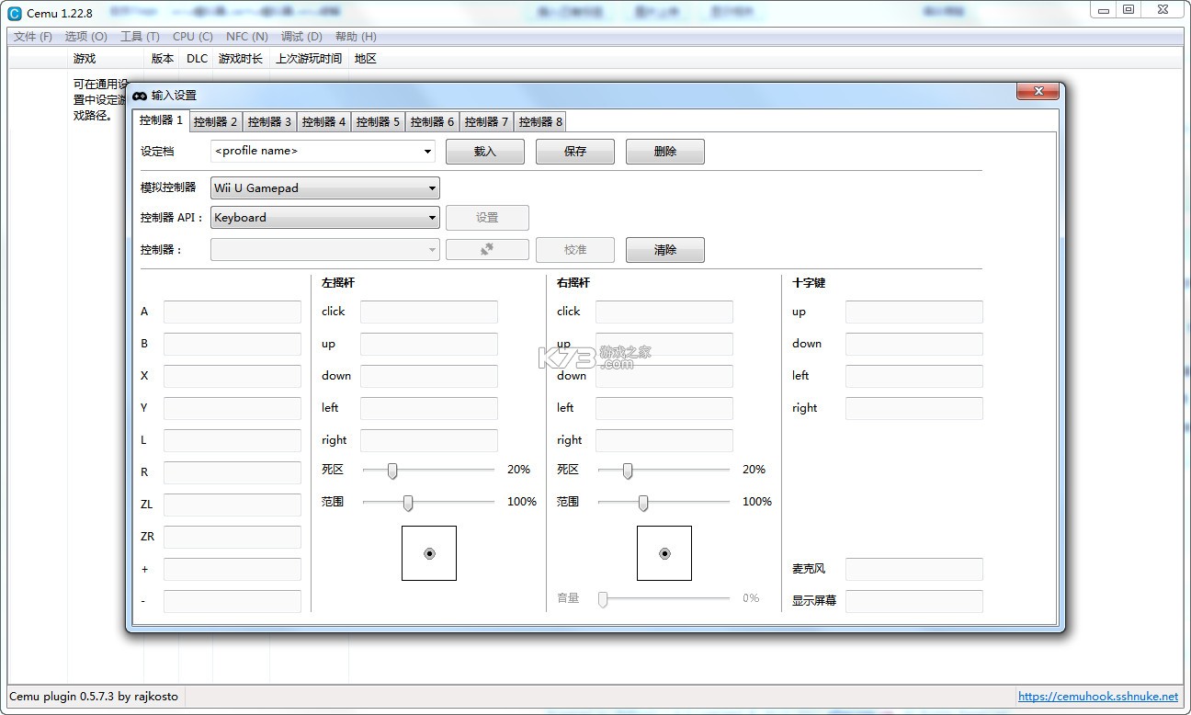This screenshot has width=1191, height=715.
Task: Click the 清除 clear button
Action: pos(664,250)
